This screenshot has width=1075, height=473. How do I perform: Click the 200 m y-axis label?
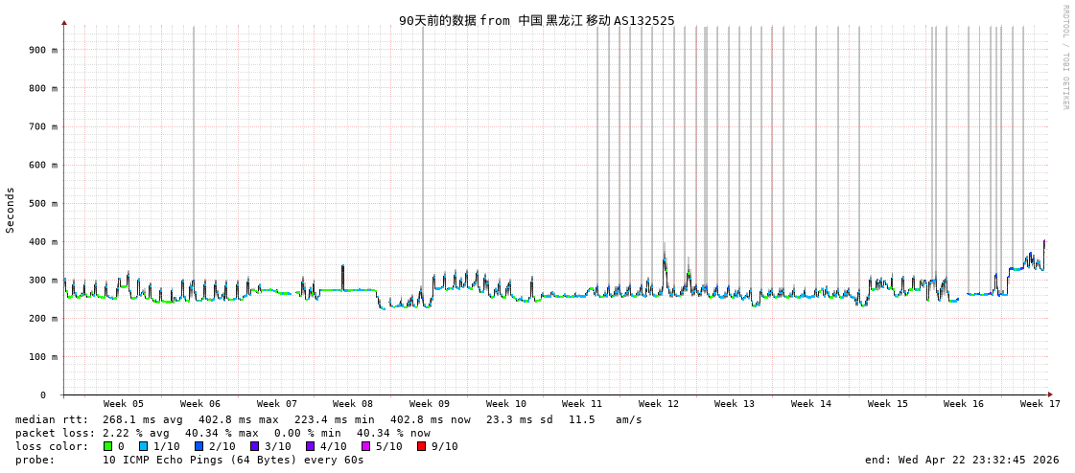tap(43, 318)
